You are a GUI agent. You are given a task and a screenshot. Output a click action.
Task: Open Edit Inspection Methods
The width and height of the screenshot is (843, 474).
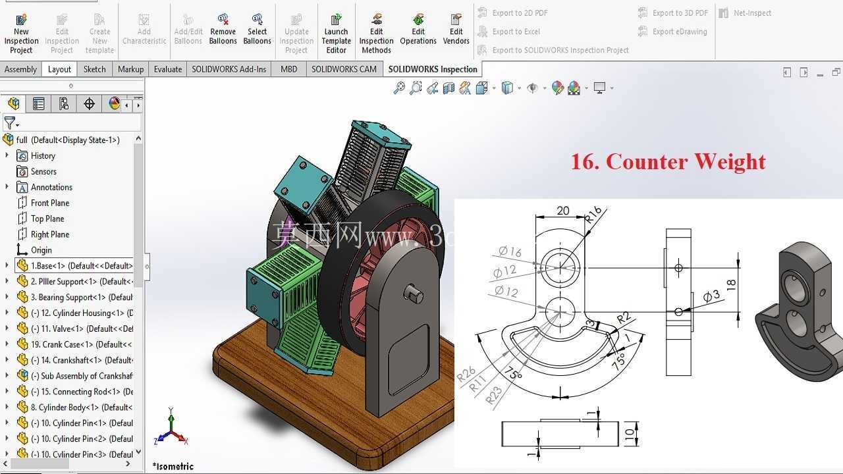pyautogui.click(x=376, y=33)
